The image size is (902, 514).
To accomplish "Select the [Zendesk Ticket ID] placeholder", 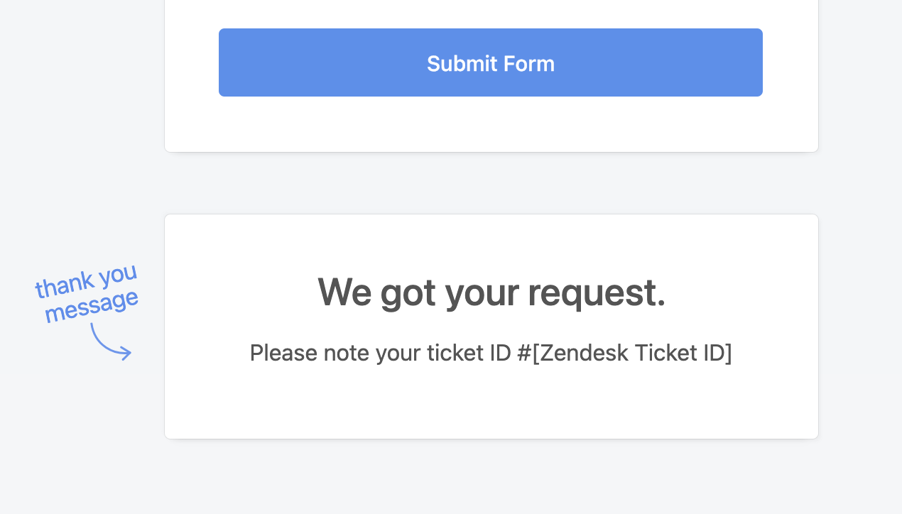I will pos(632,353).
